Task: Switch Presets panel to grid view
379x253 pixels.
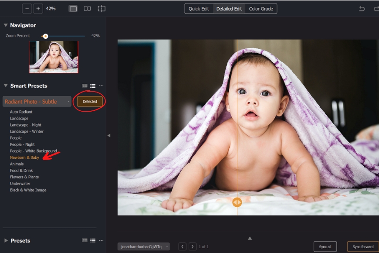Action: tap(85, 240)
